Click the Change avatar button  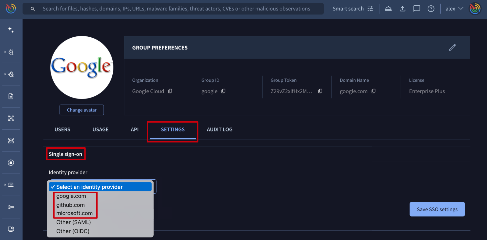point(82,110)
